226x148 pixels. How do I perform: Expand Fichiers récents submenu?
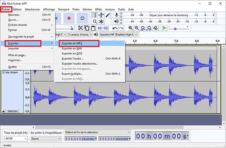point(27,25)
